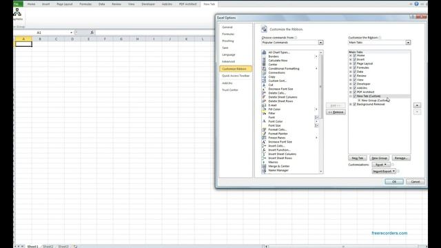Click the Fill Color command icon
Screen dimensions: 441x248
[264, 109]
